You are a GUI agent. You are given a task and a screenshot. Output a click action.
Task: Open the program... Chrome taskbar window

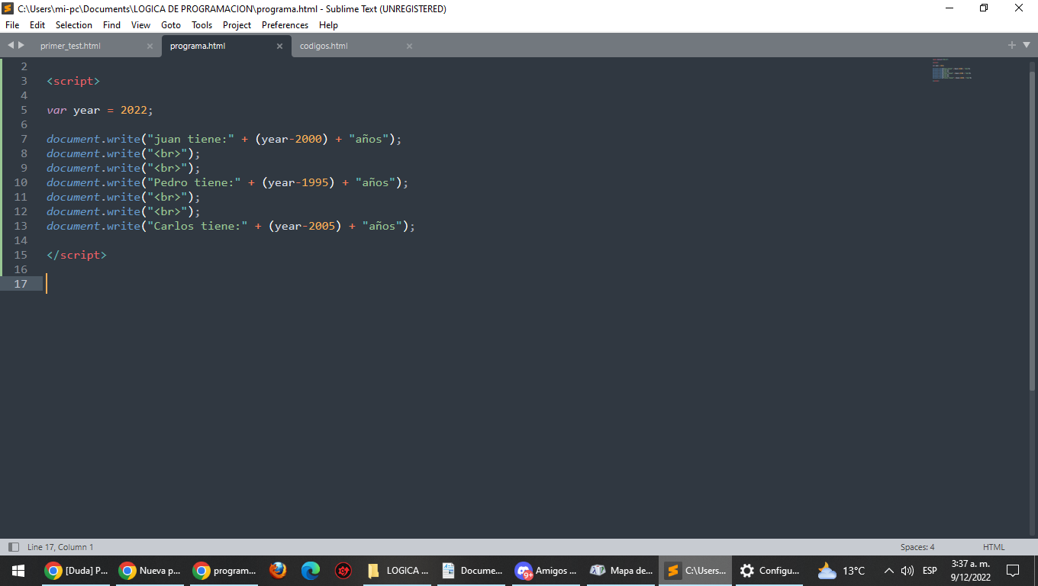coord(224,571)
